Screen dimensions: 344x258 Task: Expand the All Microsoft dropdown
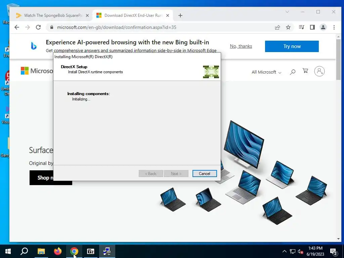(x=266, y=72)
